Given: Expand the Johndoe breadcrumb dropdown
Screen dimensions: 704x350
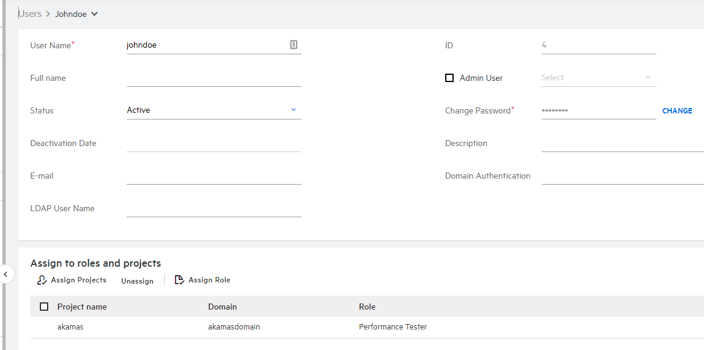Looking at the screenshot, I should pos(94,14).
